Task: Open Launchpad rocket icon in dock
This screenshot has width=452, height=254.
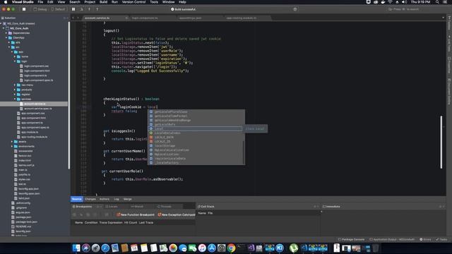Action: coord(96,248)
